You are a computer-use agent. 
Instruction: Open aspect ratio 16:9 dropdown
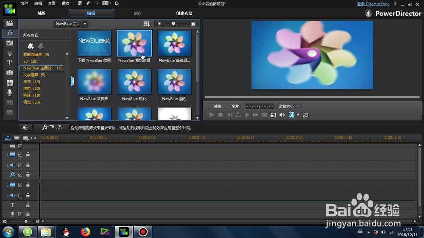click(x=106, y=3)
